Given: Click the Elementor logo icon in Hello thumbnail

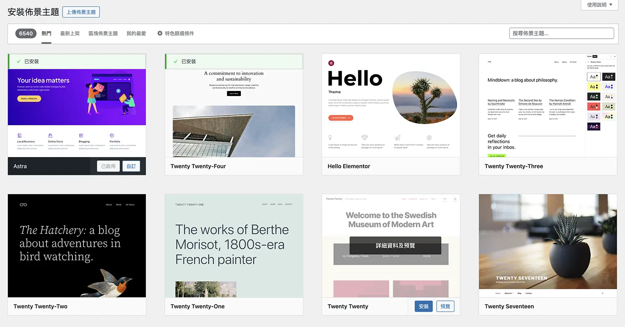Looking at the screenshot, I should point(331,63).
